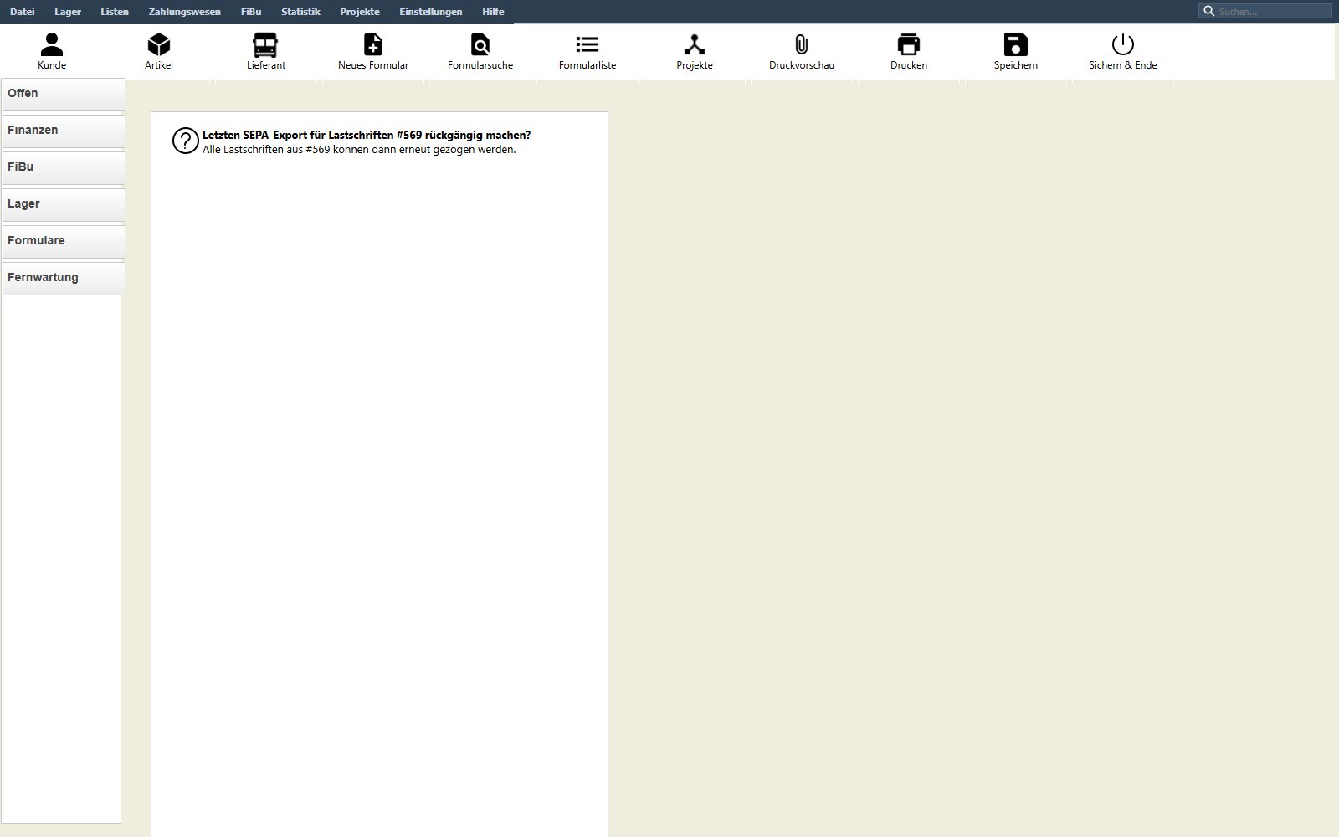Open the Projekte toolbar icon
This screenshot has width=1339, height=837.
[x=695, y=44]
